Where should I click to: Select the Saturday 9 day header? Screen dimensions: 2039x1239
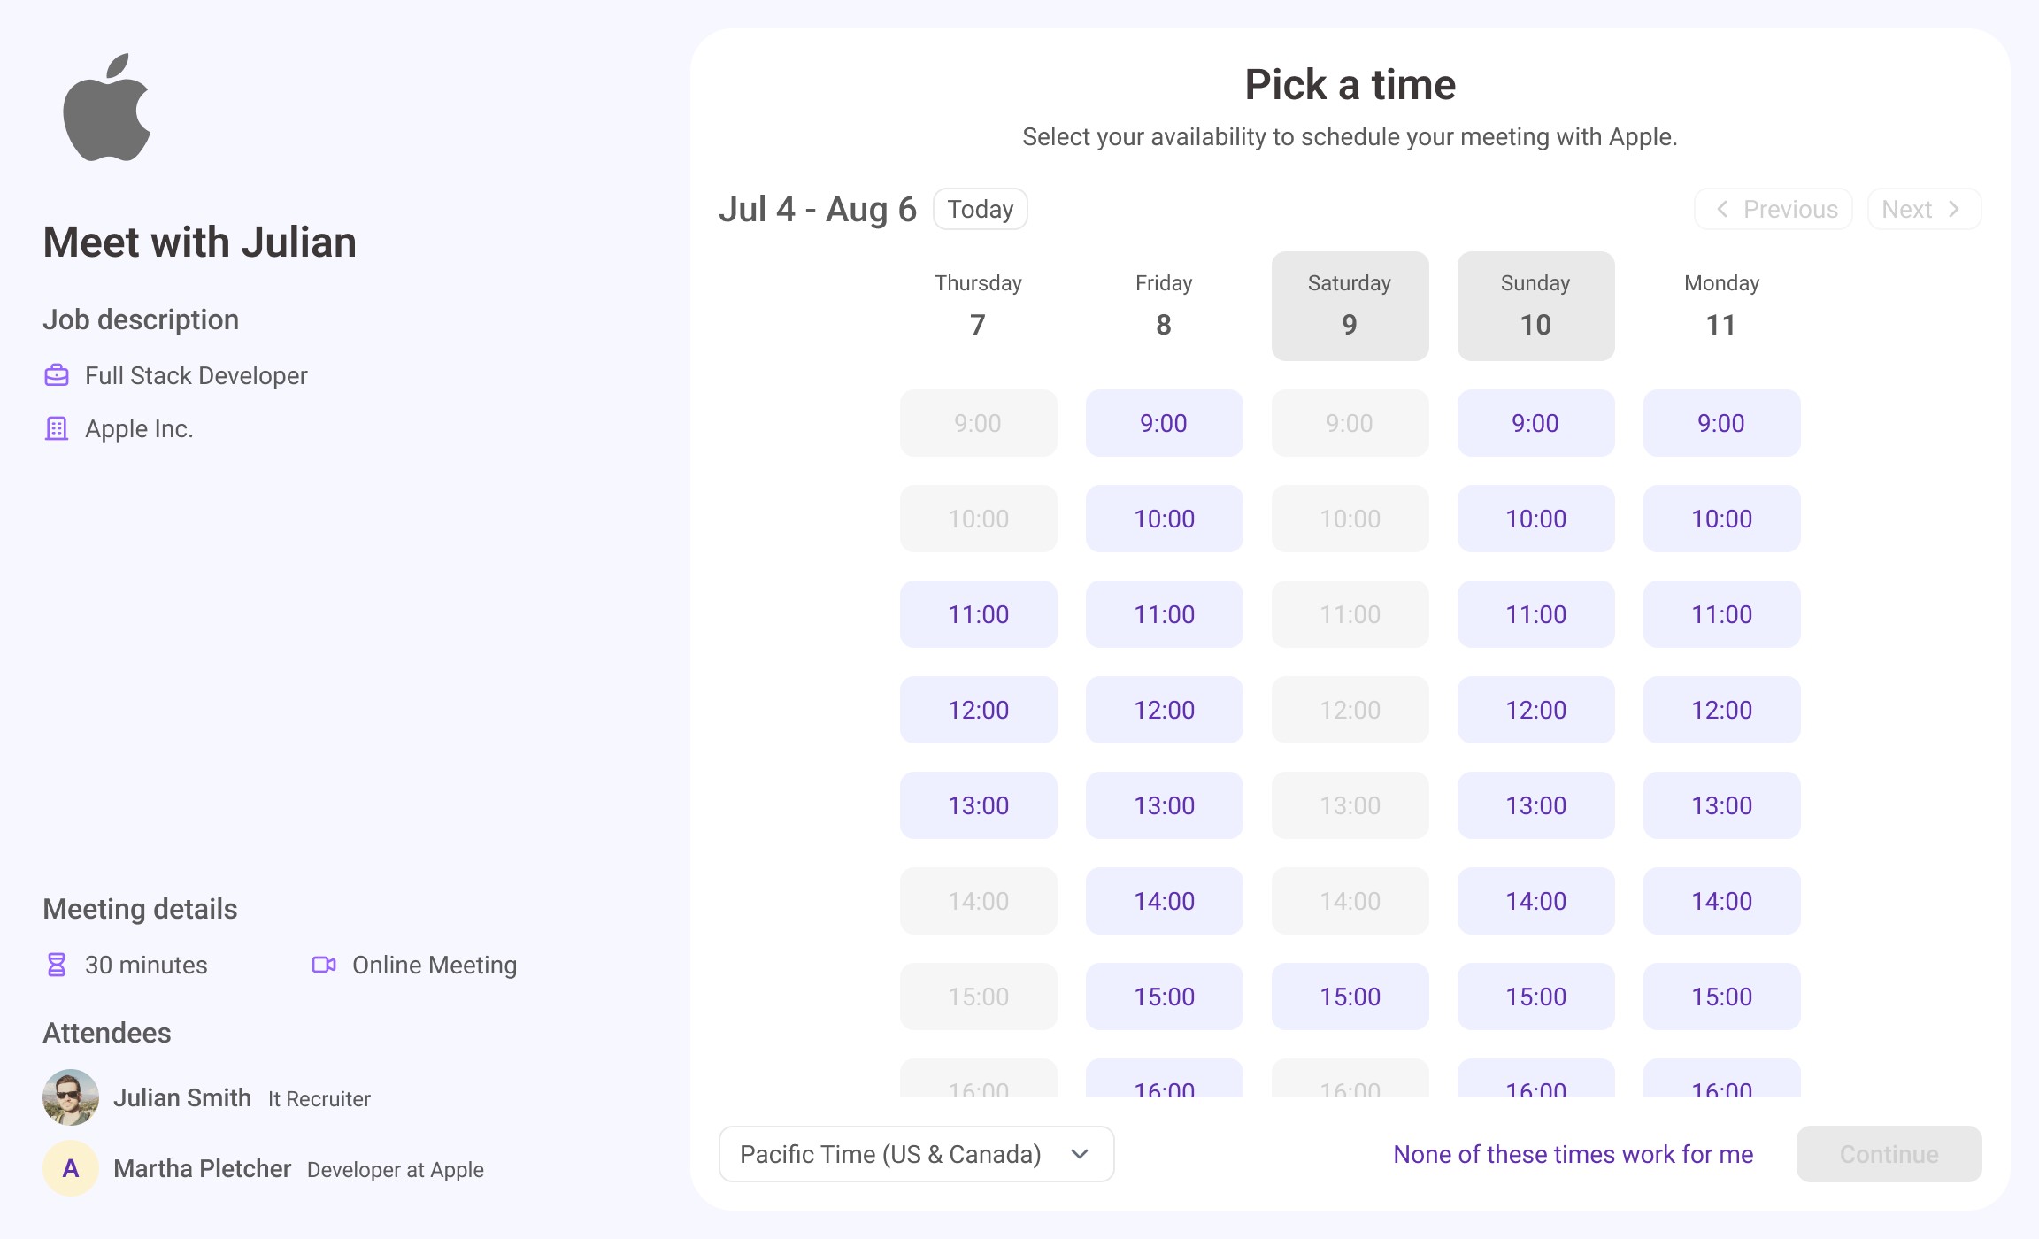click(x=1350, y=305)
